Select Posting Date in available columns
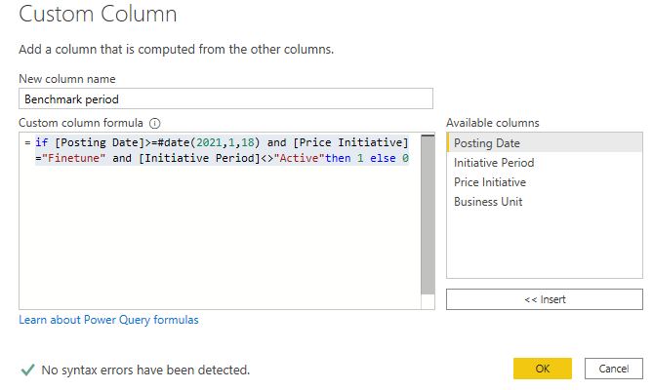The width and height of the screenshot is (653, 390). (x=545, y=143)
